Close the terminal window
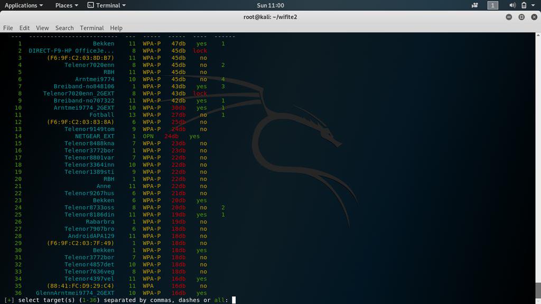This screenshot has width=541, height=304. (534, 17)
